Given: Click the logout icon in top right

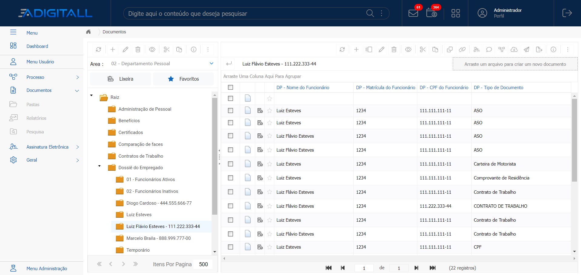Looking at the screenshot, I should (x=567, y=13).
